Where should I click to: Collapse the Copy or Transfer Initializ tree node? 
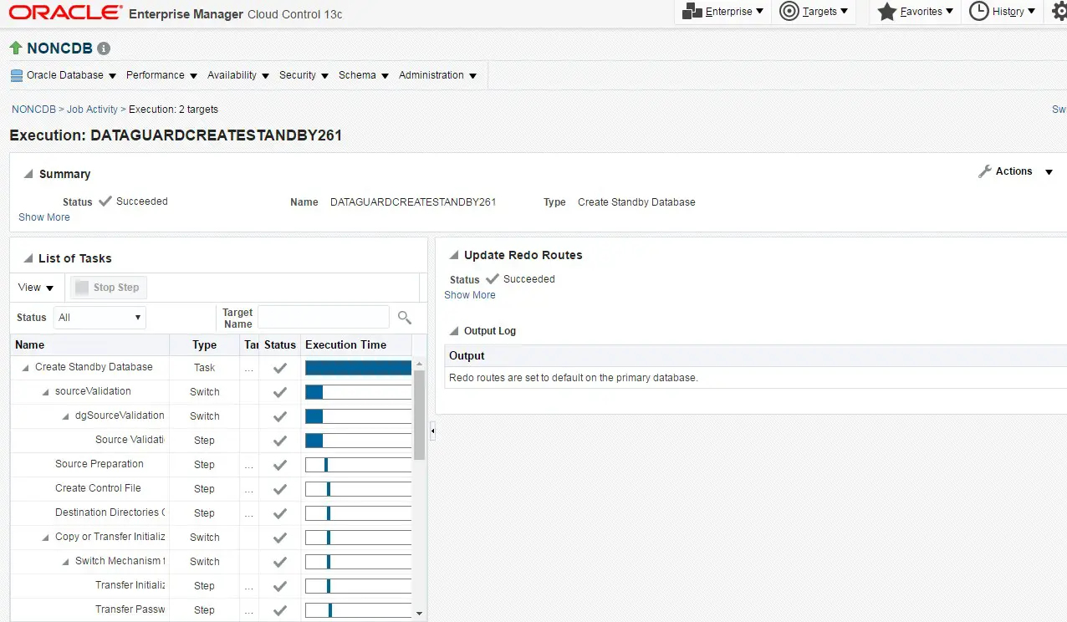pos(46,538)
